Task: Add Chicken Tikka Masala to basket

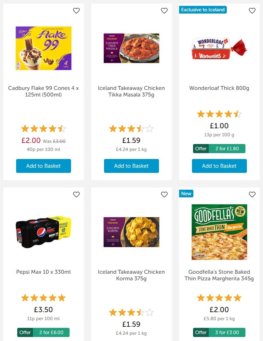Action: pyautogui.click(x=131, y=166)
